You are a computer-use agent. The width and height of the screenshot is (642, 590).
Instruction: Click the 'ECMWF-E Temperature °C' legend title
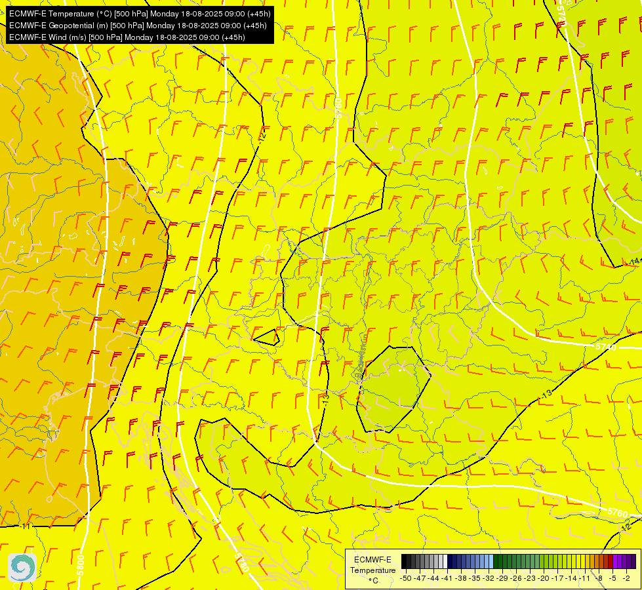click(x=372, y=570)
